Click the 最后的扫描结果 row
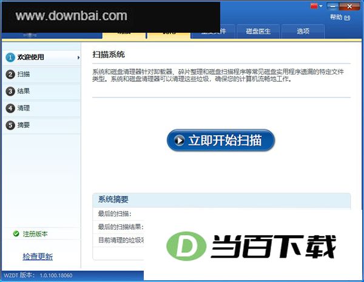 pyautogui.click(x=118, y=227)
